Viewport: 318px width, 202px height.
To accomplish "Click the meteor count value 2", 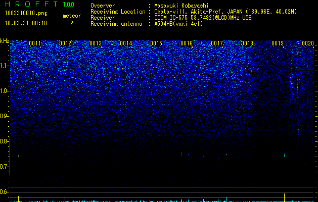I will (x=72, y=23).
